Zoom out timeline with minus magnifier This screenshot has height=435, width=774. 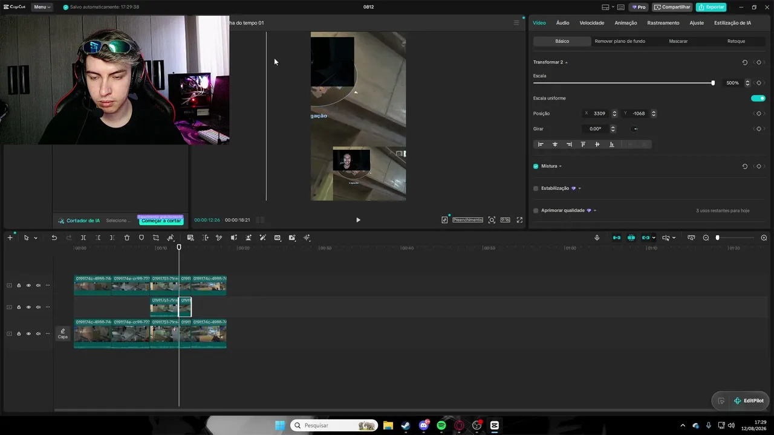pos(706,237)
